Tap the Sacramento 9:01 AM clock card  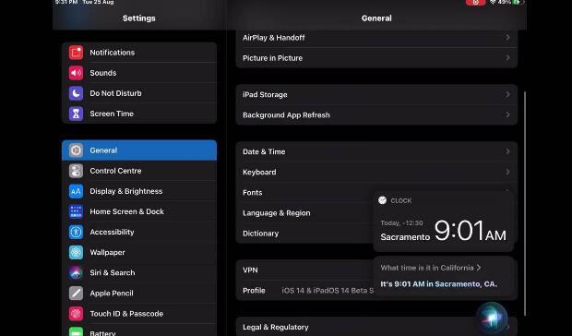(x=443, y=222)
